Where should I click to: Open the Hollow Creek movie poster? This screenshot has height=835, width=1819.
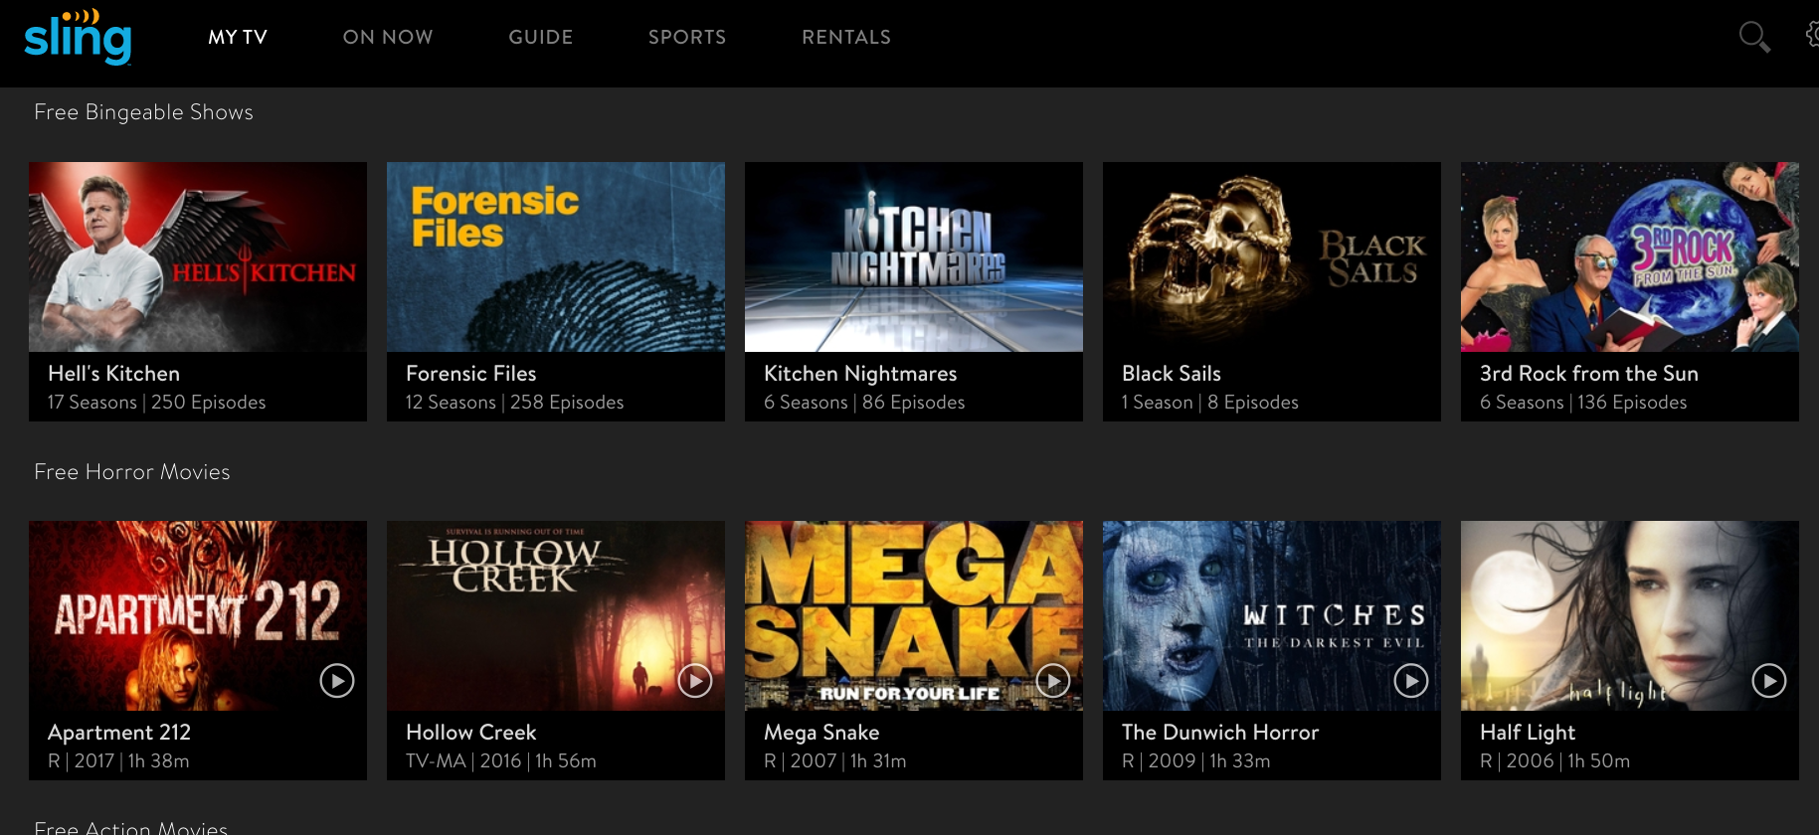click(556, 615)
